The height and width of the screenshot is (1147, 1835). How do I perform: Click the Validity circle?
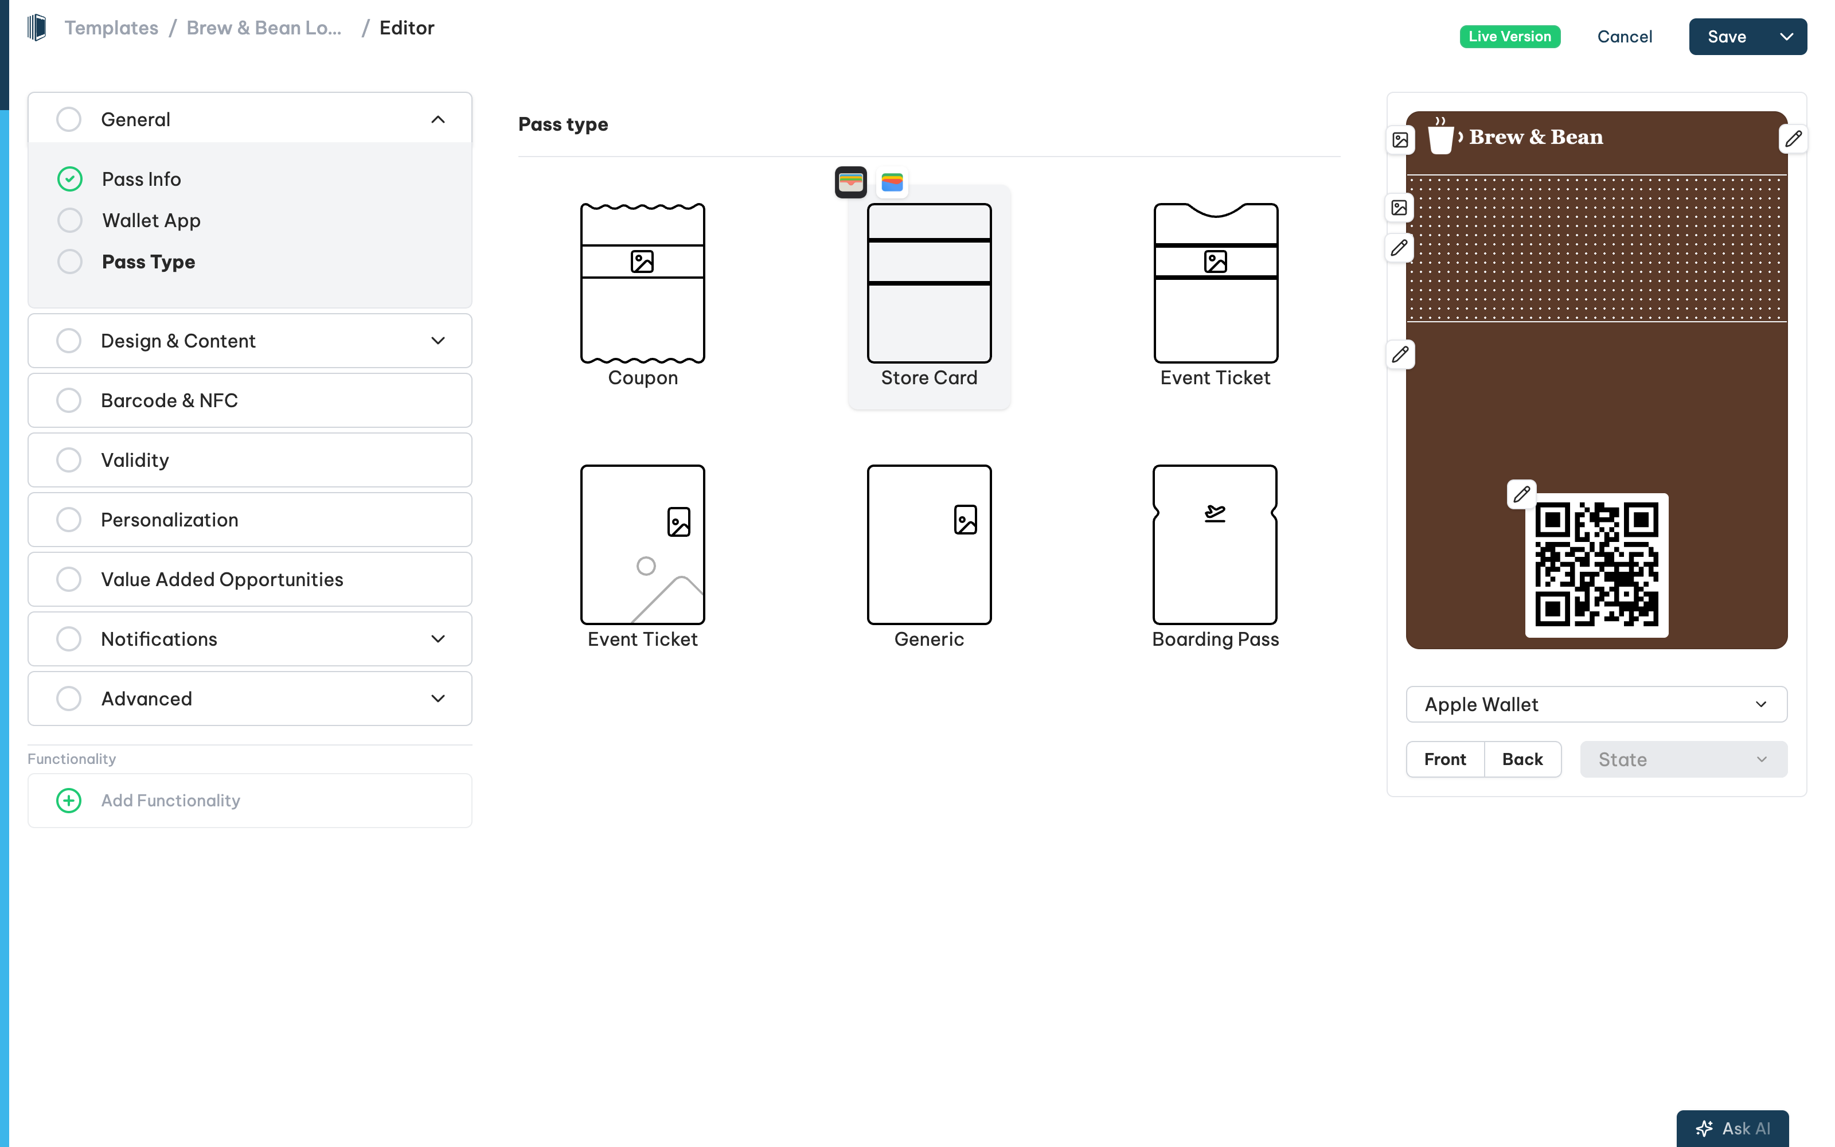click(69, 460)
